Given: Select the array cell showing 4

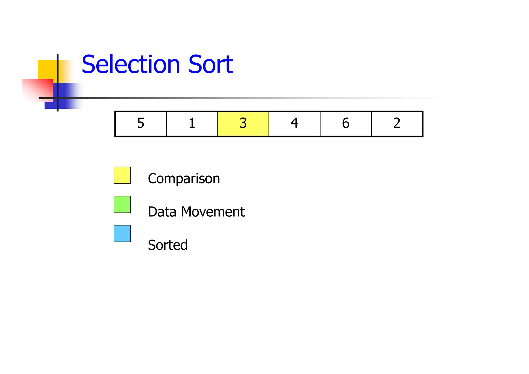Looking at the screenshot, I should point(294,124).
